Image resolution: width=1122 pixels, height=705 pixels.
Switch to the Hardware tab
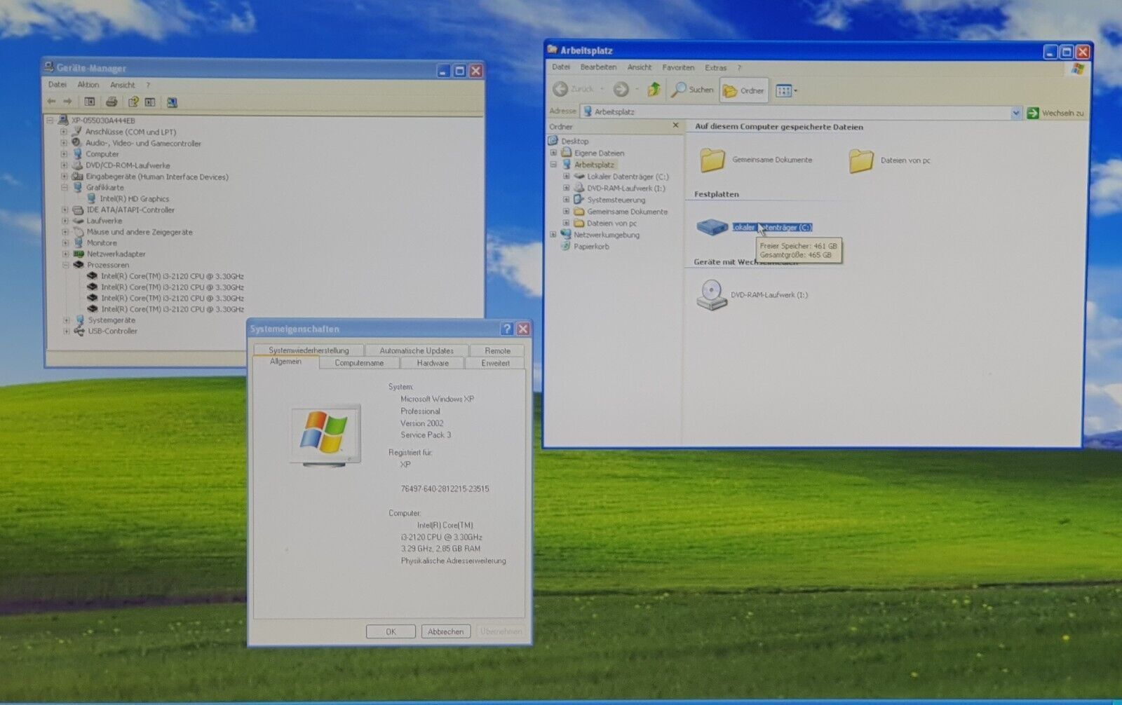(x=432, y=363)
